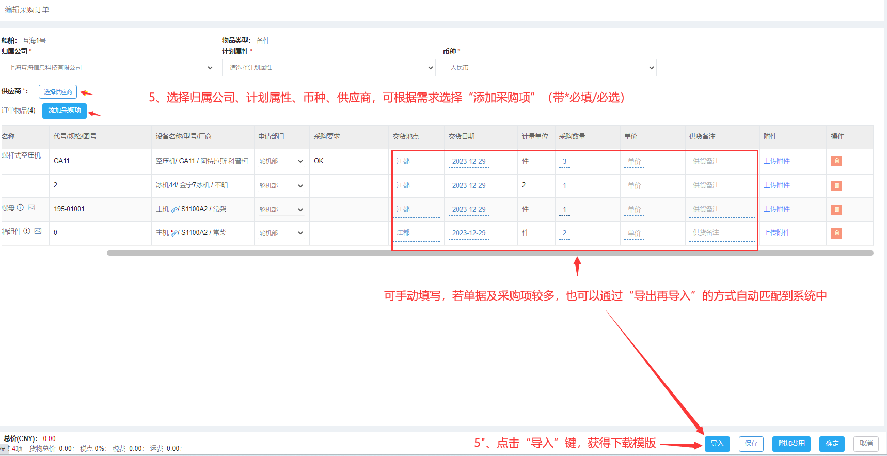Click the table horizontal scrollbar

click(490, 253)
